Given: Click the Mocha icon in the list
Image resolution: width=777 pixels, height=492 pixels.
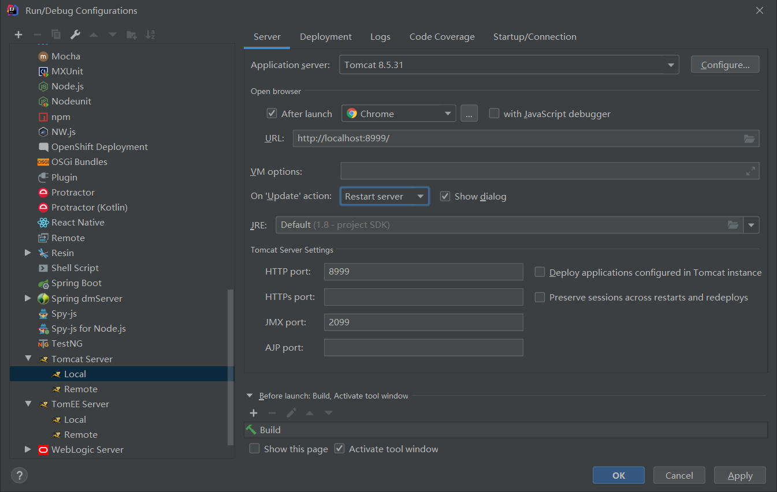Looking at the screenshot, I should 43,56.
